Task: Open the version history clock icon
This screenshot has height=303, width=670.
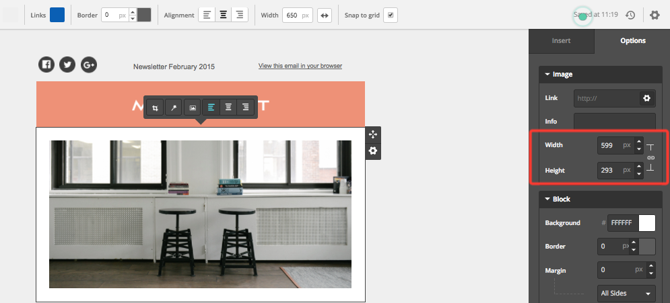Action: point(630,15)
